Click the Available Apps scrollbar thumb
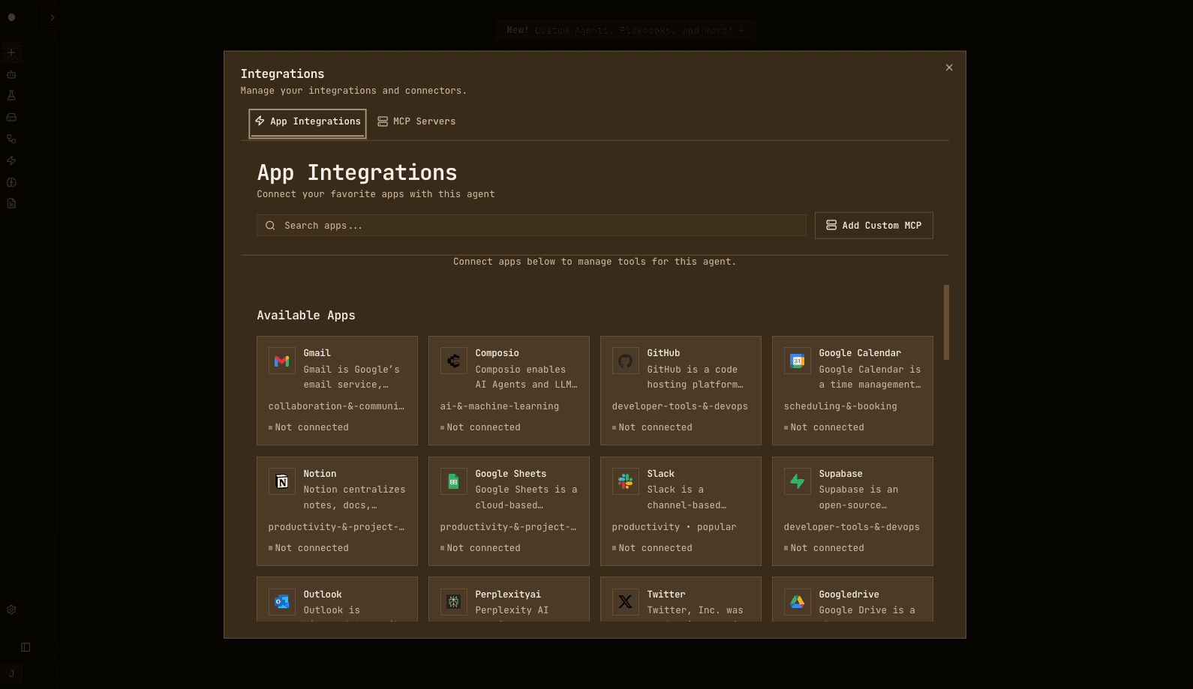 coord(946,322)
